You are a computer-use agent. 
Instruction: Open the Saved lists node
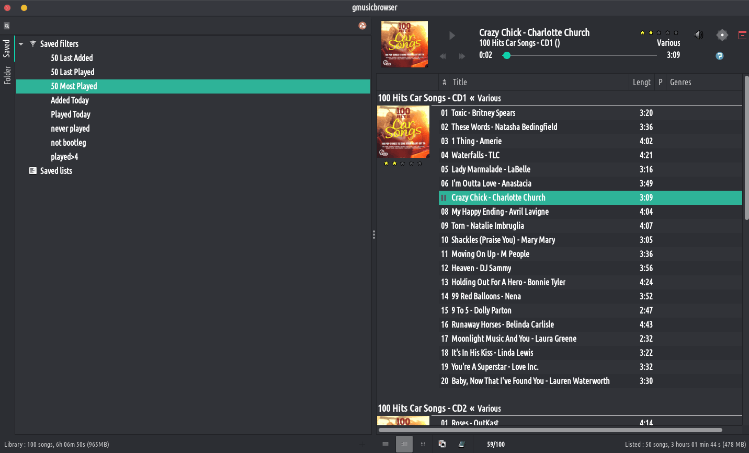pos(56,171)
